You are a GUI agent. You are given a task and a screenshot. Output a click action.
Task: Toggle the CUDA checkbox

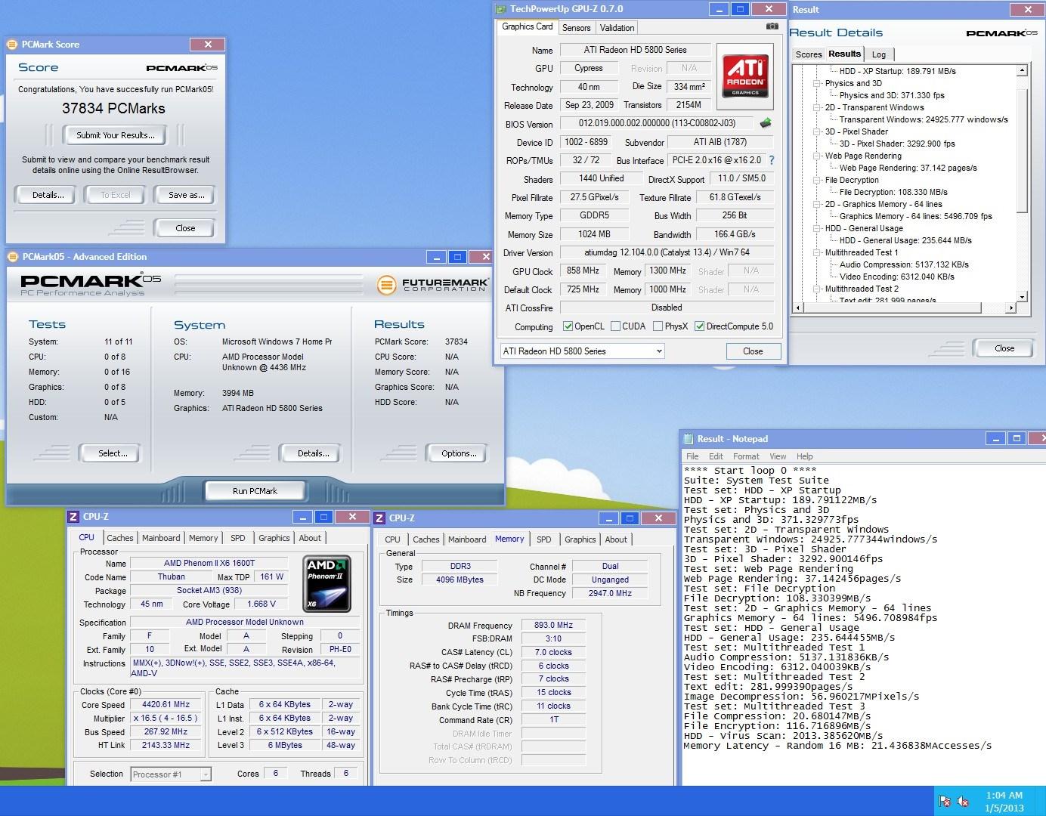coord(615,326)
